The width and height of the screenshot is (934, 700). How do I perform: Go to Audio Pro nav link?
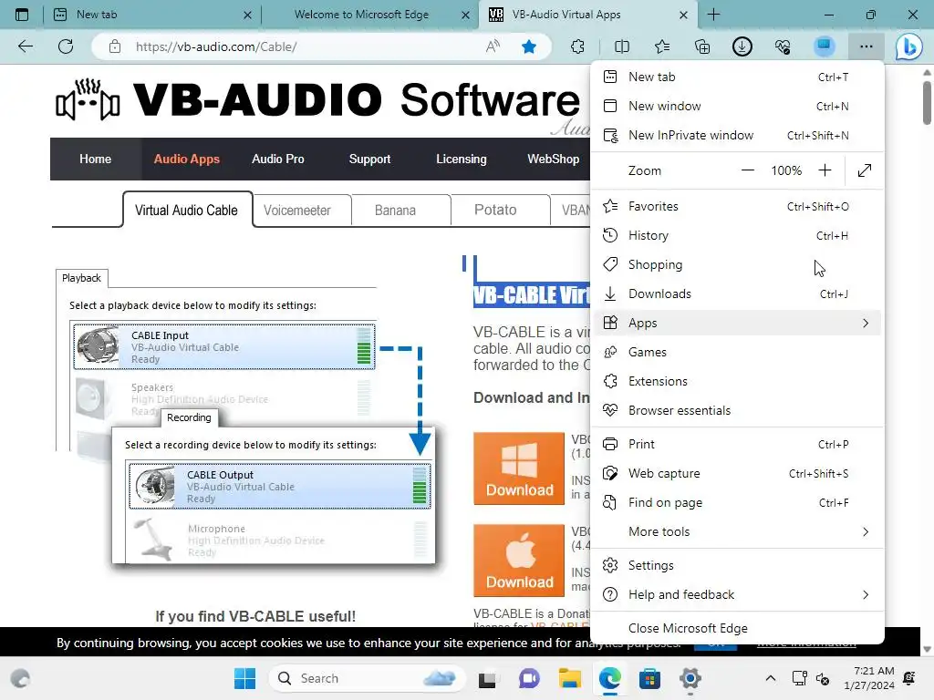pyautogui.click(x=277, y=159)
